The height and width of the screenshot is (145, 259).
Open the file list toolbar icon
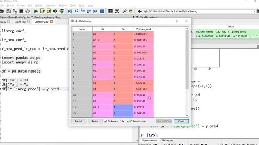tap(21, 11)
